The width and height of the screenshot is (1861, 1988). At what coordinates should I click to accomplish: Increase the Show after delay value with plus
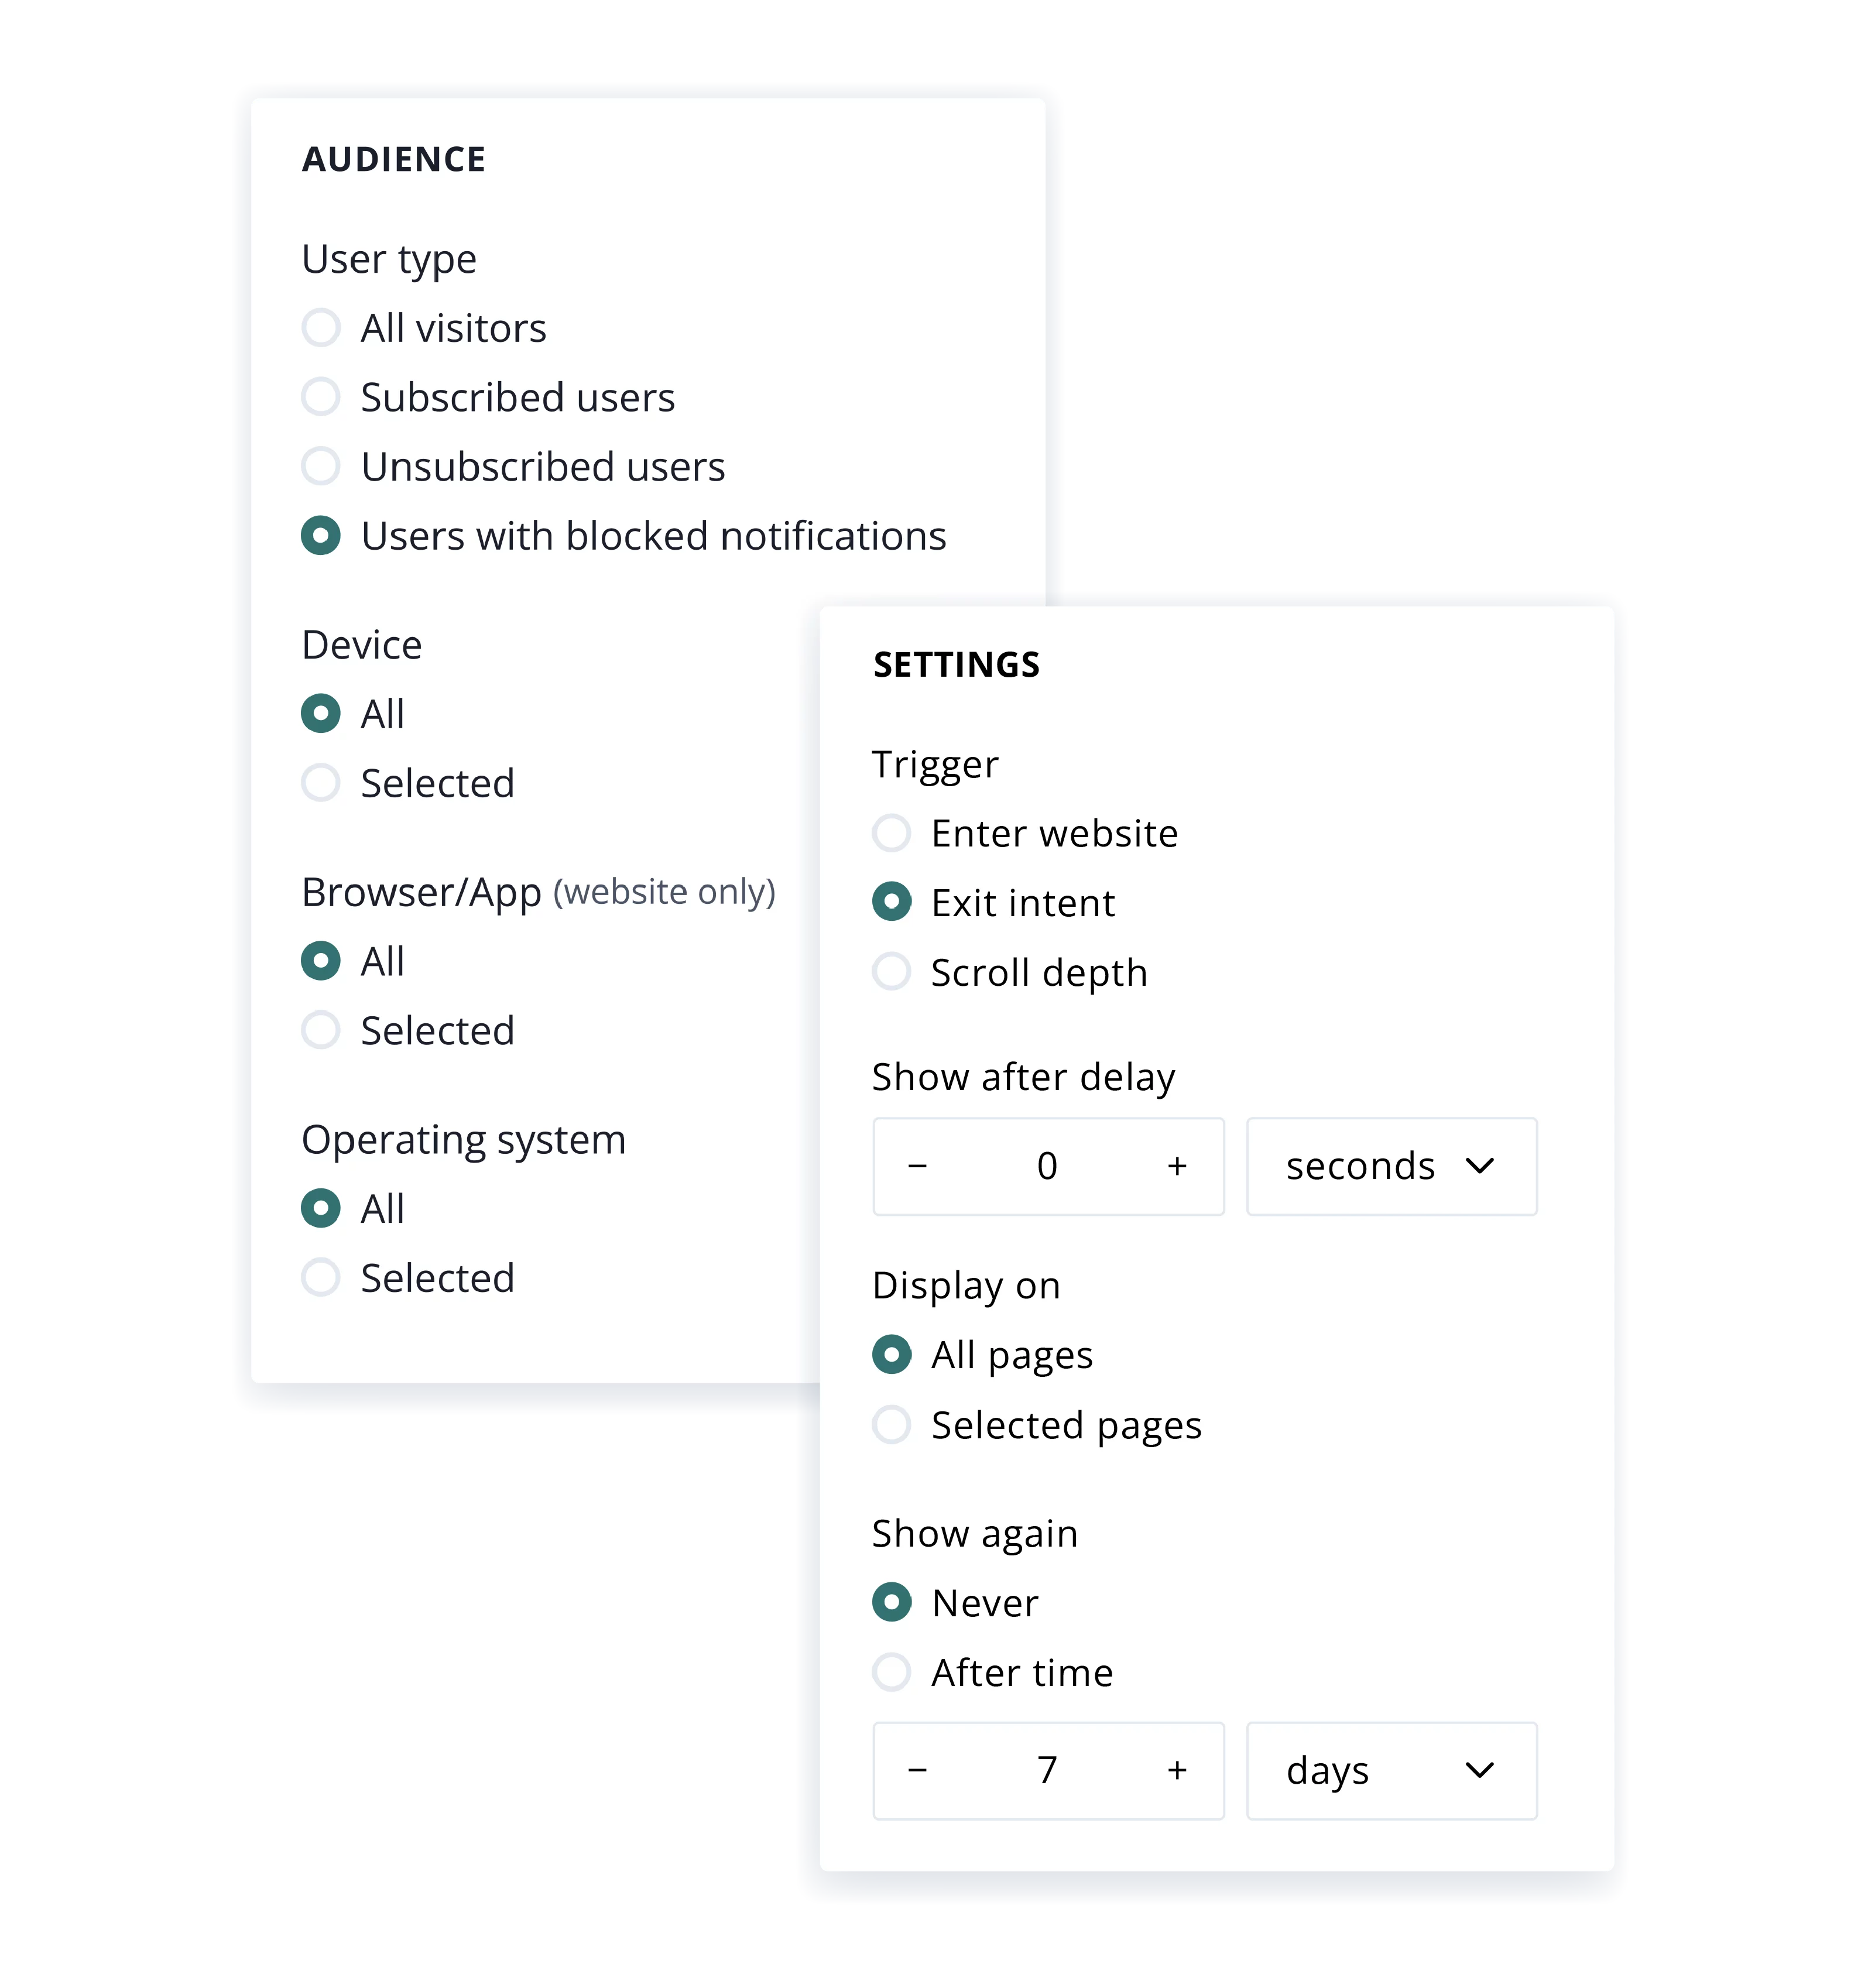pos(1177,1166)
